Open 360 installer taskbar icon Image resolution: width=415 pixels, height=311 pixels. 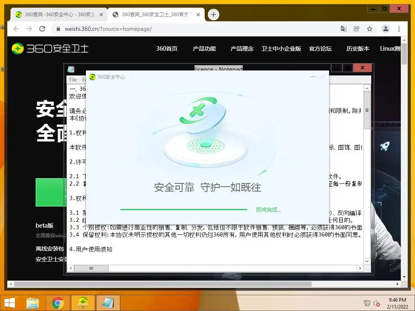83,303
